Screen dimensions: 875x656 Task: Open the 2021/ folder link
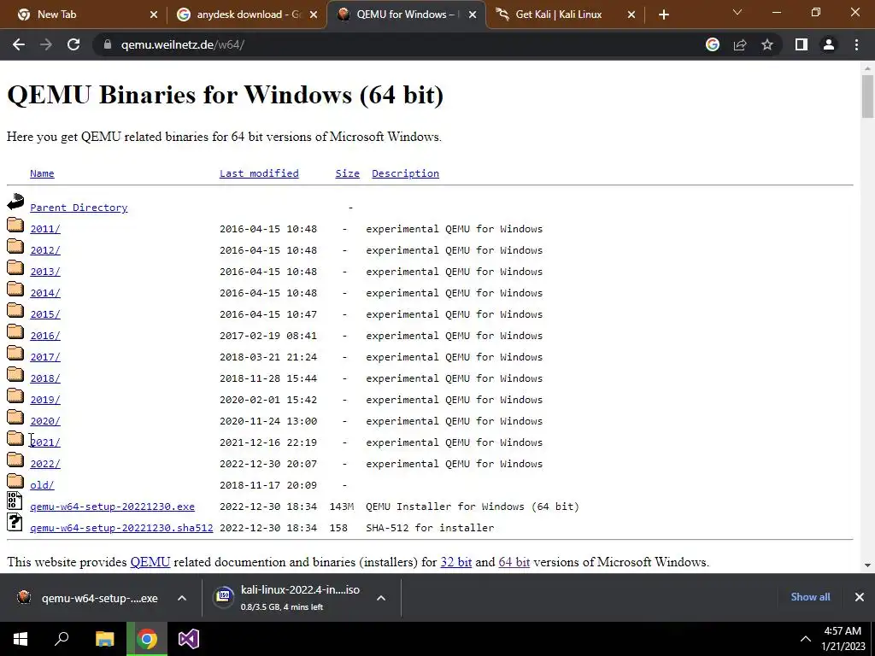pos(45,442)
